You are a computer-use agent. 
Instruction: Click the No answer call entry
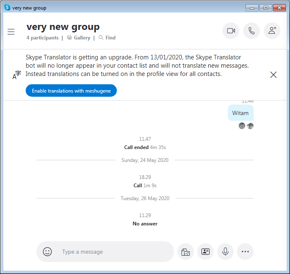click(x=145, y=224)
